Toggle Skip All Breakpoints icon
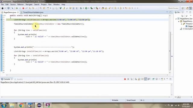 (12, 8)
